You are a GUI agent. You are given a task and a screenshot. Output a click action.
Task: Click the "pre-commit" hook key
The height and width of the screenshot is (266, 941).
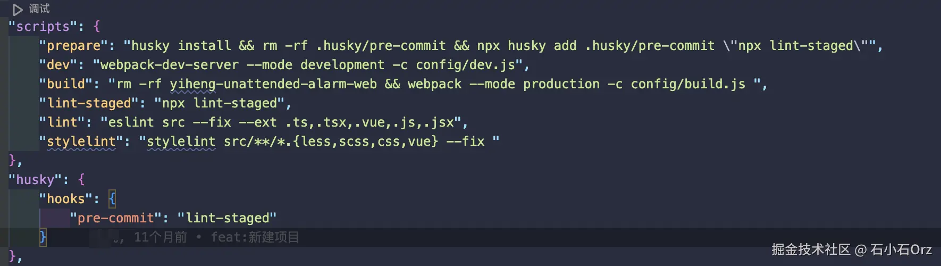(x=115, y=218)
